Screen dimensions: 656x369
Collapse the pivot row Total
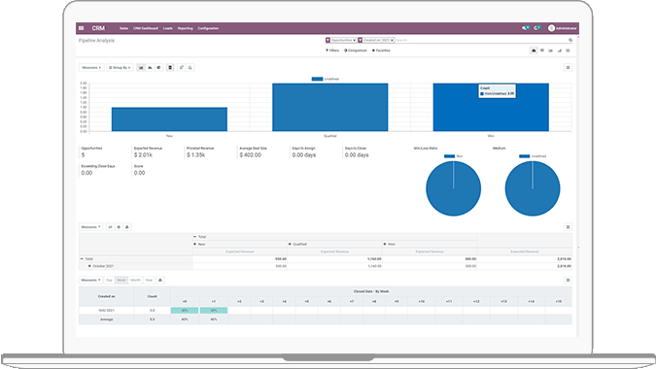pos(86,258)
